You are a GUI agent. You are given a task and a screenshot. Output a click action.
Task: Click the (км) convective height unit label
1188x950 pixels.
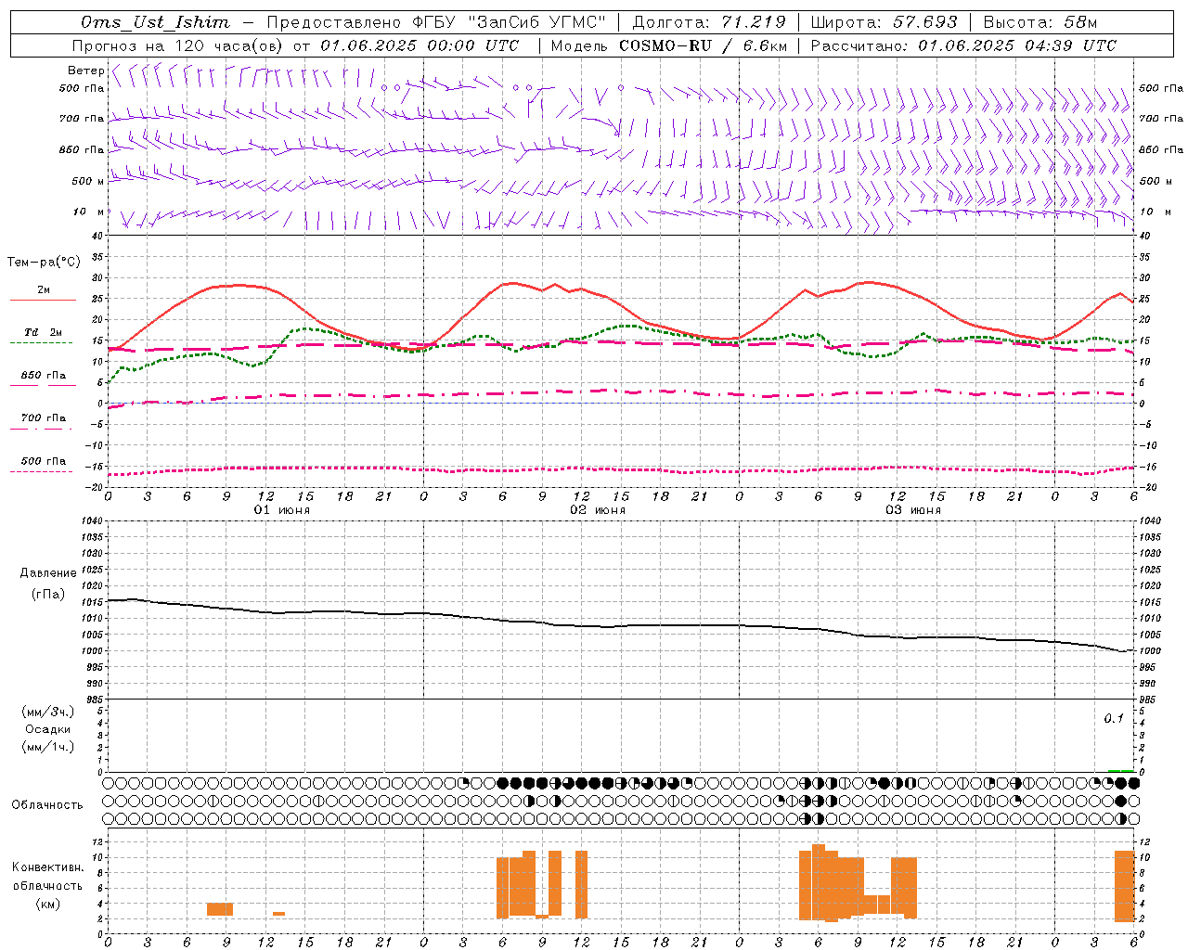coord(47,905)
